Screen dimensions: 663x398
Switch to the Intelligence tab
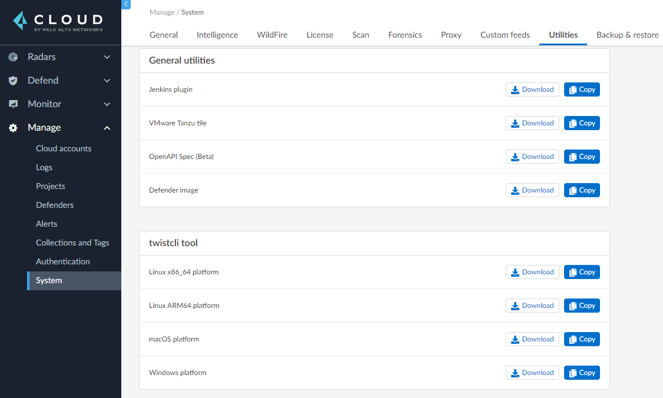[x=217, y=35]
